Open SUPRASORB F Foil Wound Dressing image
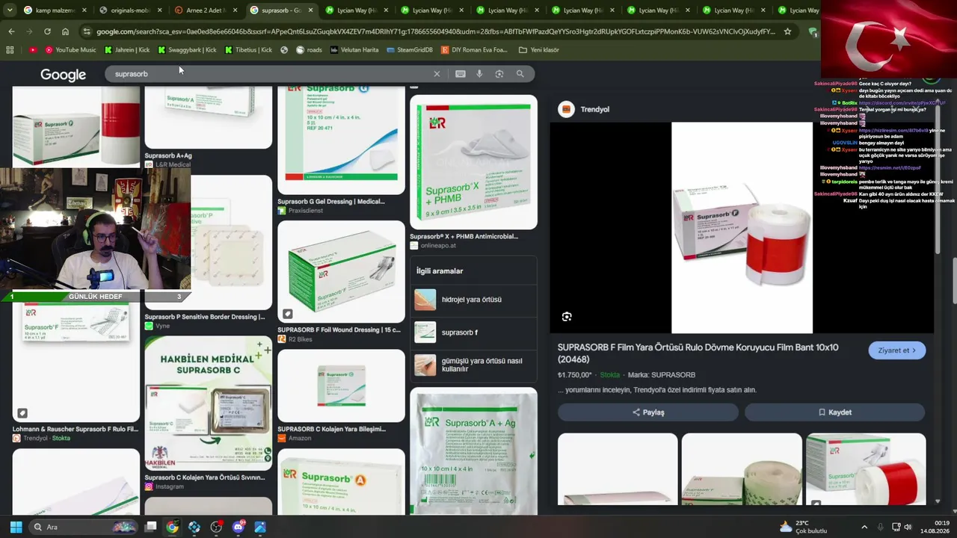This screenshot has width=957, height=538. pyautogui.click(x=341, y=271)
